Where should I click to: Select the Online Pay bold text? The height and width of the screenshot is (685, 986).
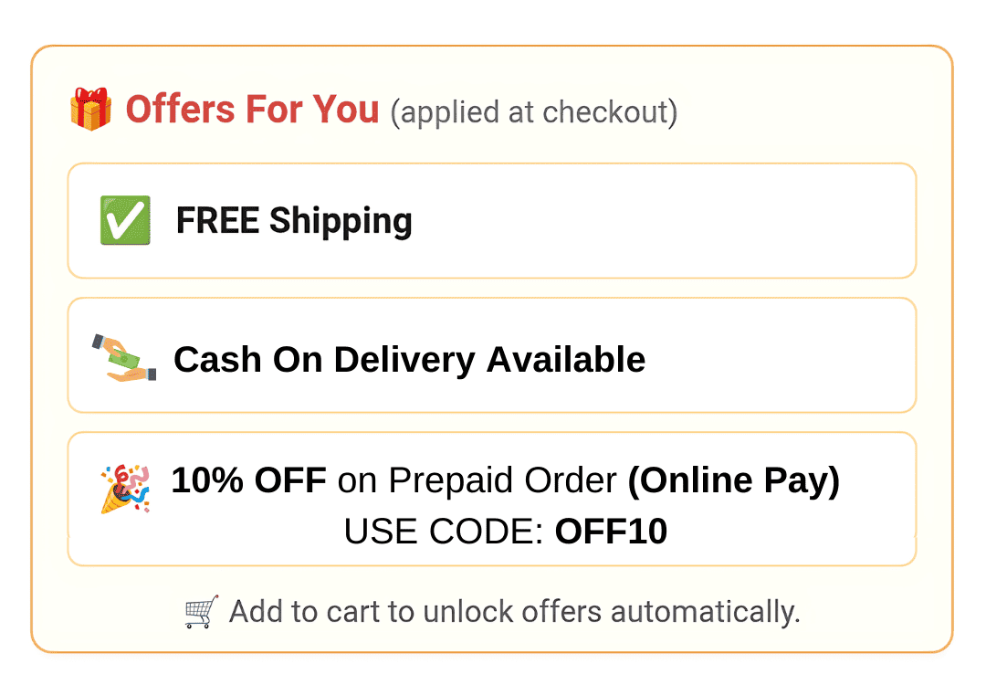tap(734, 481)
